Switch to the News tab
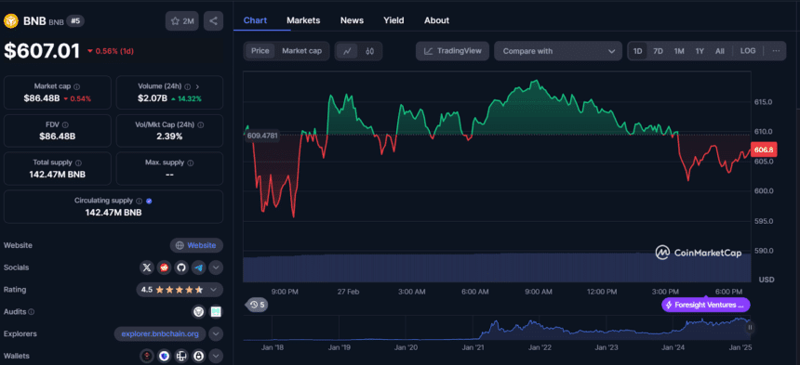Screen dimensions: 800x365 352,20
